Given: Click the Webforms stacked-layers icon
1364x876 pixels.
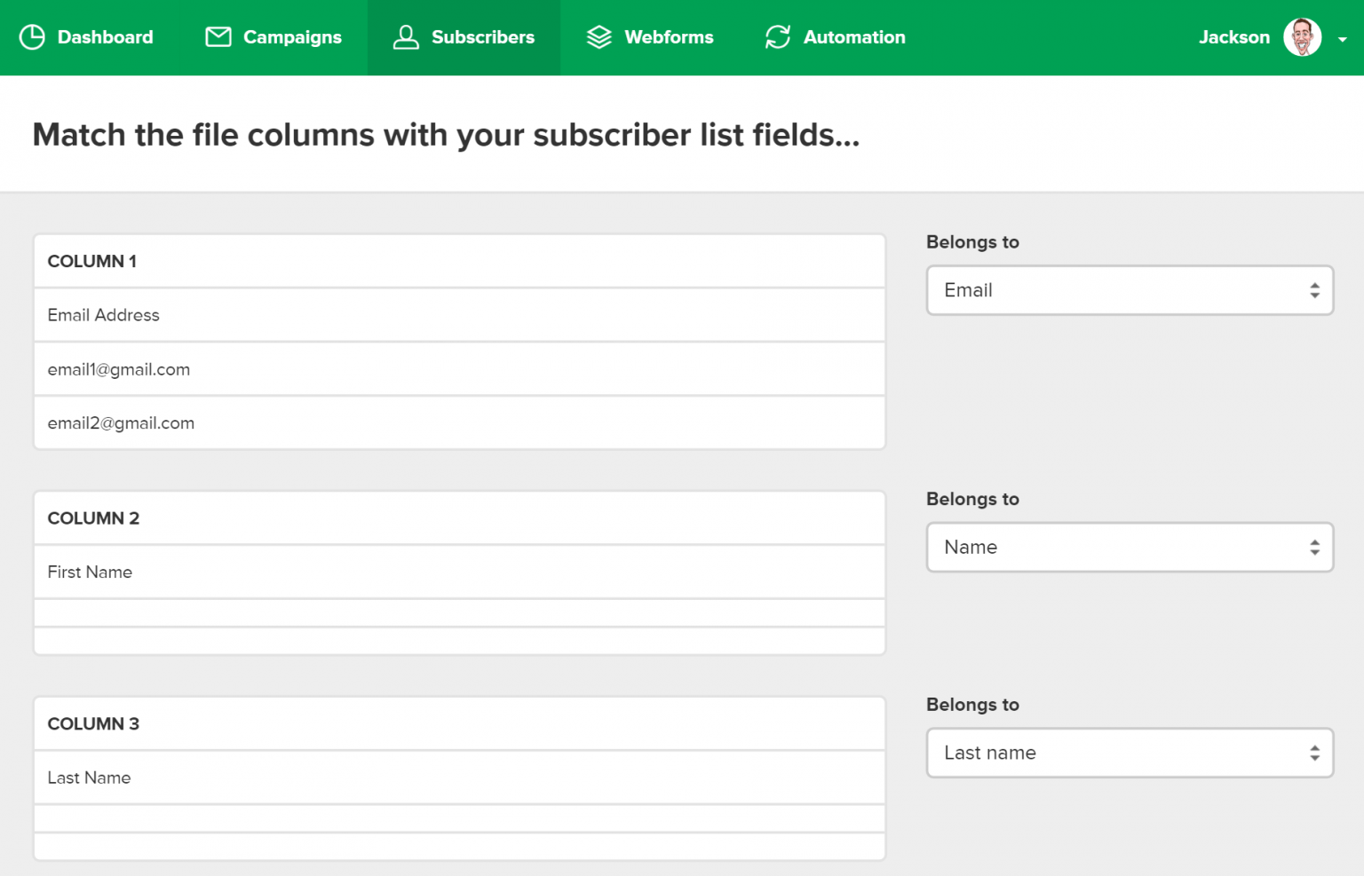Looking at the screenshot, I should pos(599,37).
